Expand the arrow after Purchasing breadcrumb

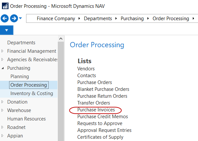click(148, 19)
